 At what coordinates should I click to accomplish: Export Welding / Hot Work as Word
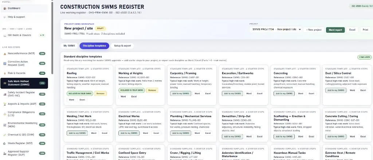[94, 133]
